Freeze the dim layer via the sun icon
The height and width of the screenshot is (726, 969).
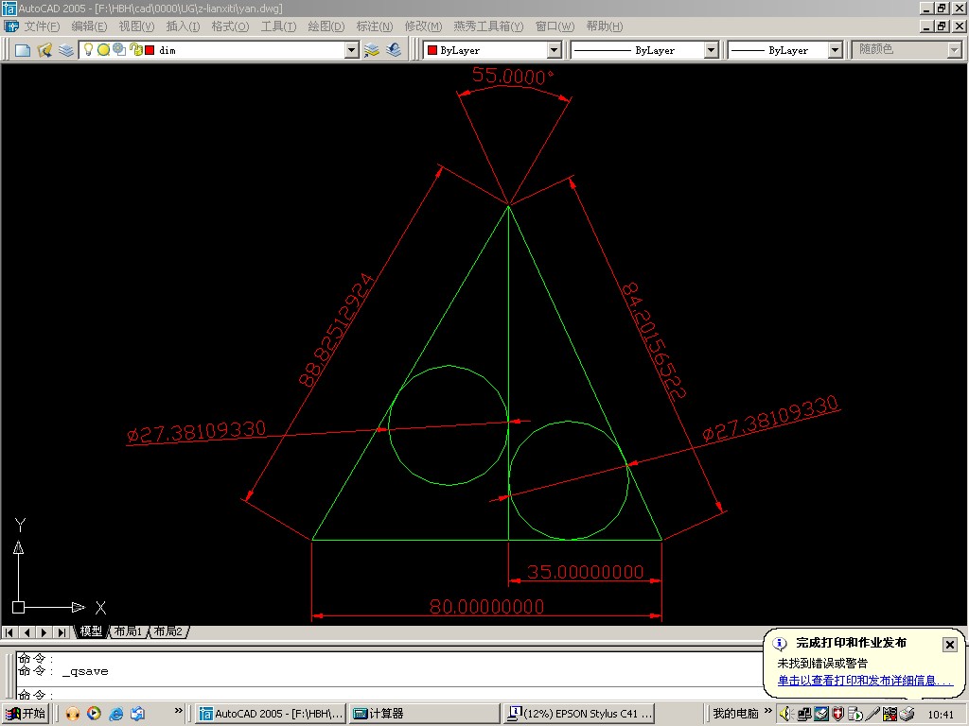pos(104,49)
